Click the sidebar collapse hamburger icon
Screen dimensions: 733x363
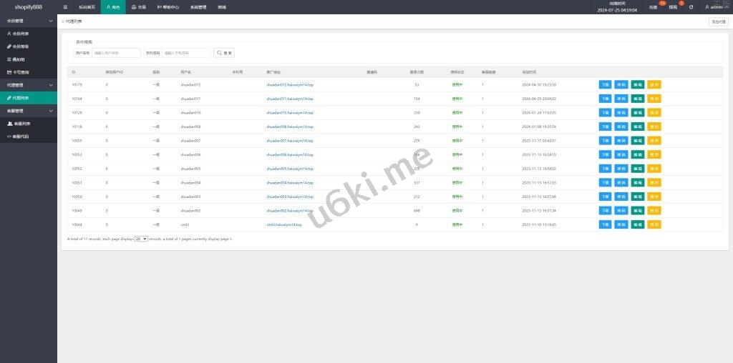click(x=65, y=6)
